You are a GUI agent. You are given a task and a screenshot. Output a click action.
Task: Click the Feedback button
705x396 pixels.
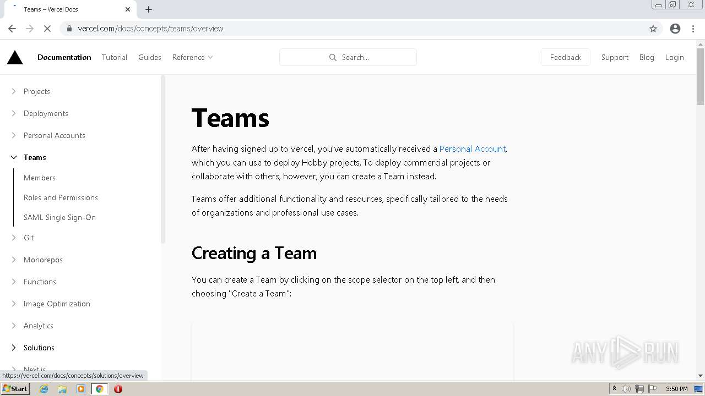(x=566, y=57)
